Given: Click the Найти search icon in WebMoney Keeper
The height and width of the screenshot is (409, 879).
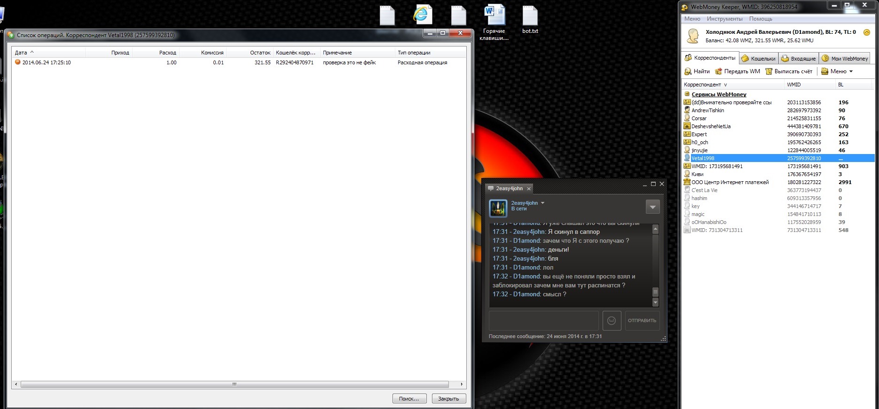Looking at the screenshot, I should (x=697, y=71).
